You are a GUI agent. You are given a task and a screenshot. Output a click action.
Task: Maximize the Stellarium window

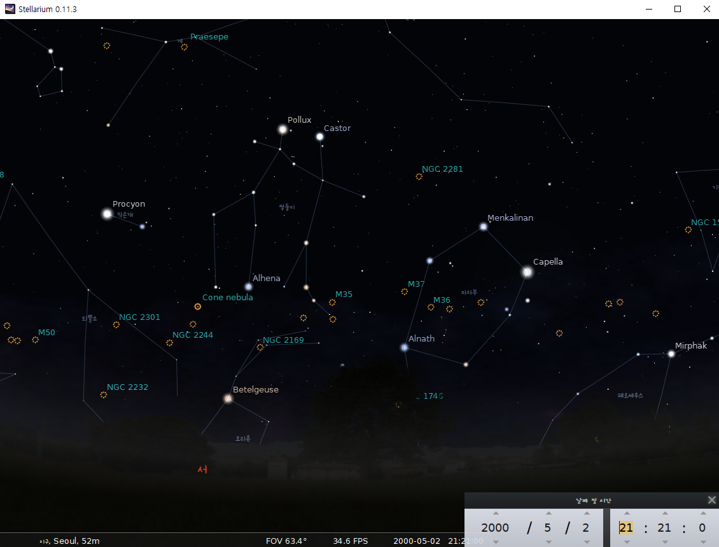tap(677, 9)
